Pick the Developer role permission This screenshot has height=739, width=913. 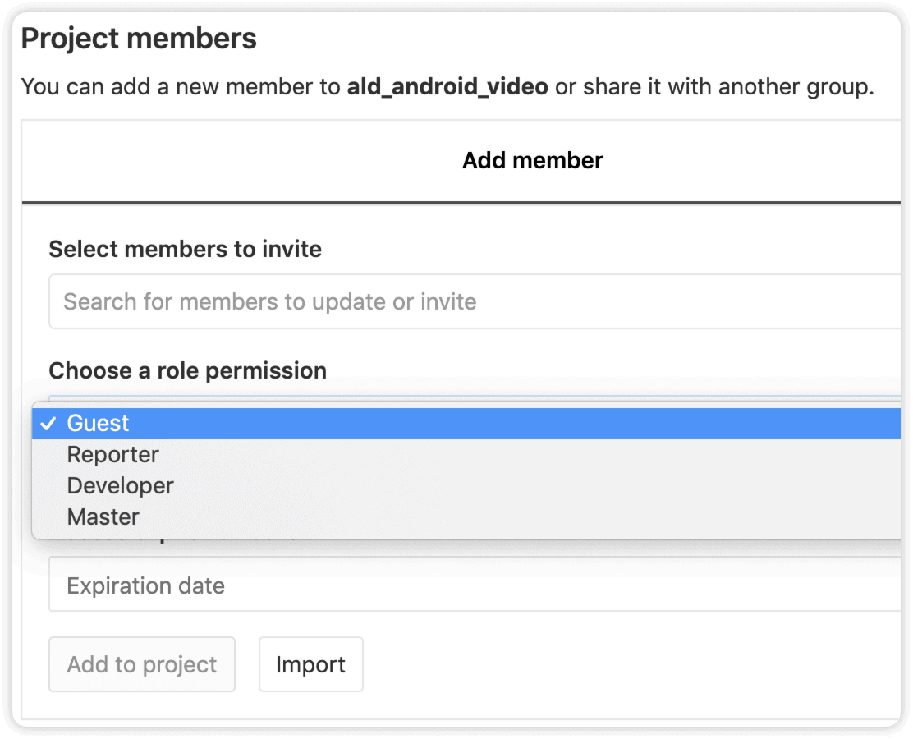pos(466,486)
